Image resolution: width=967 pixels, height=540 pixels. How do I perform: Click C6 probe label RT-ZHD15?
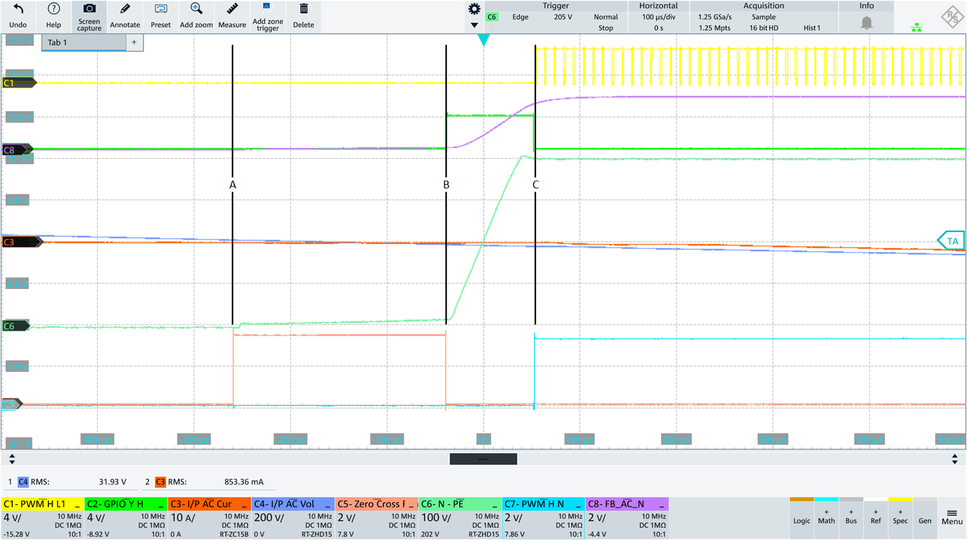point(484,534)
